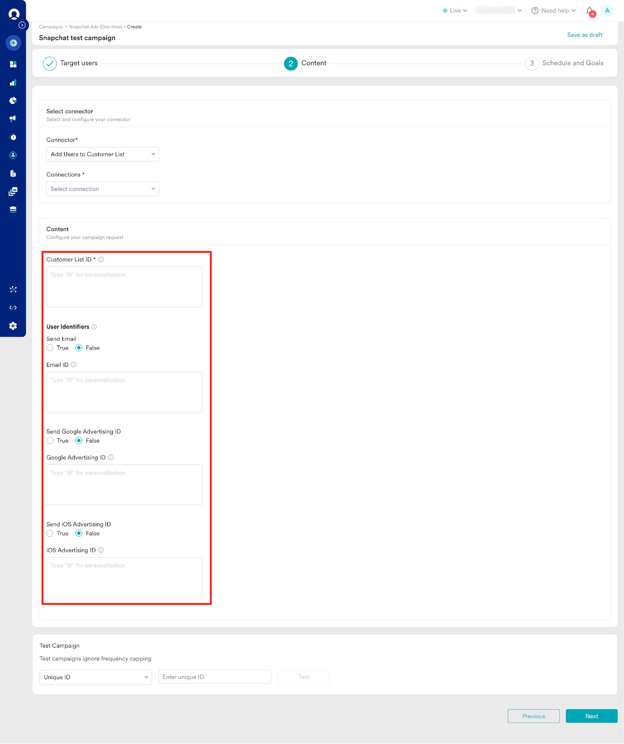Open the Snapchat Ads (One-time) breadcrumb
624x744 pixels.
96,27
